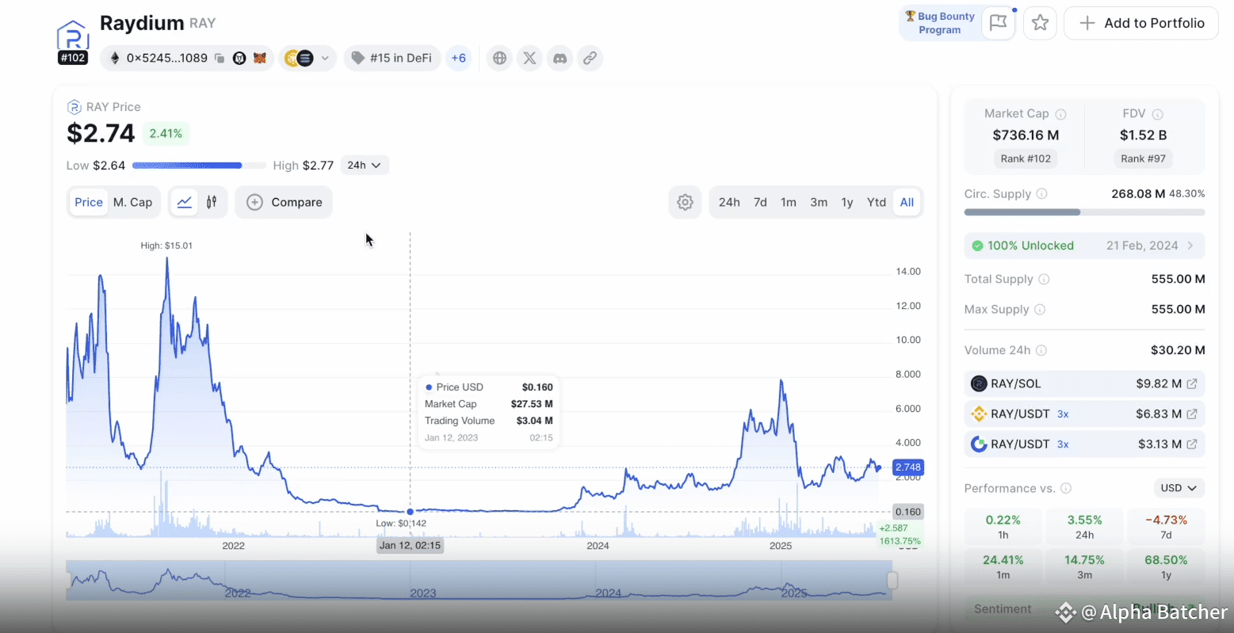Open the website globe icon

coord(499,58)
